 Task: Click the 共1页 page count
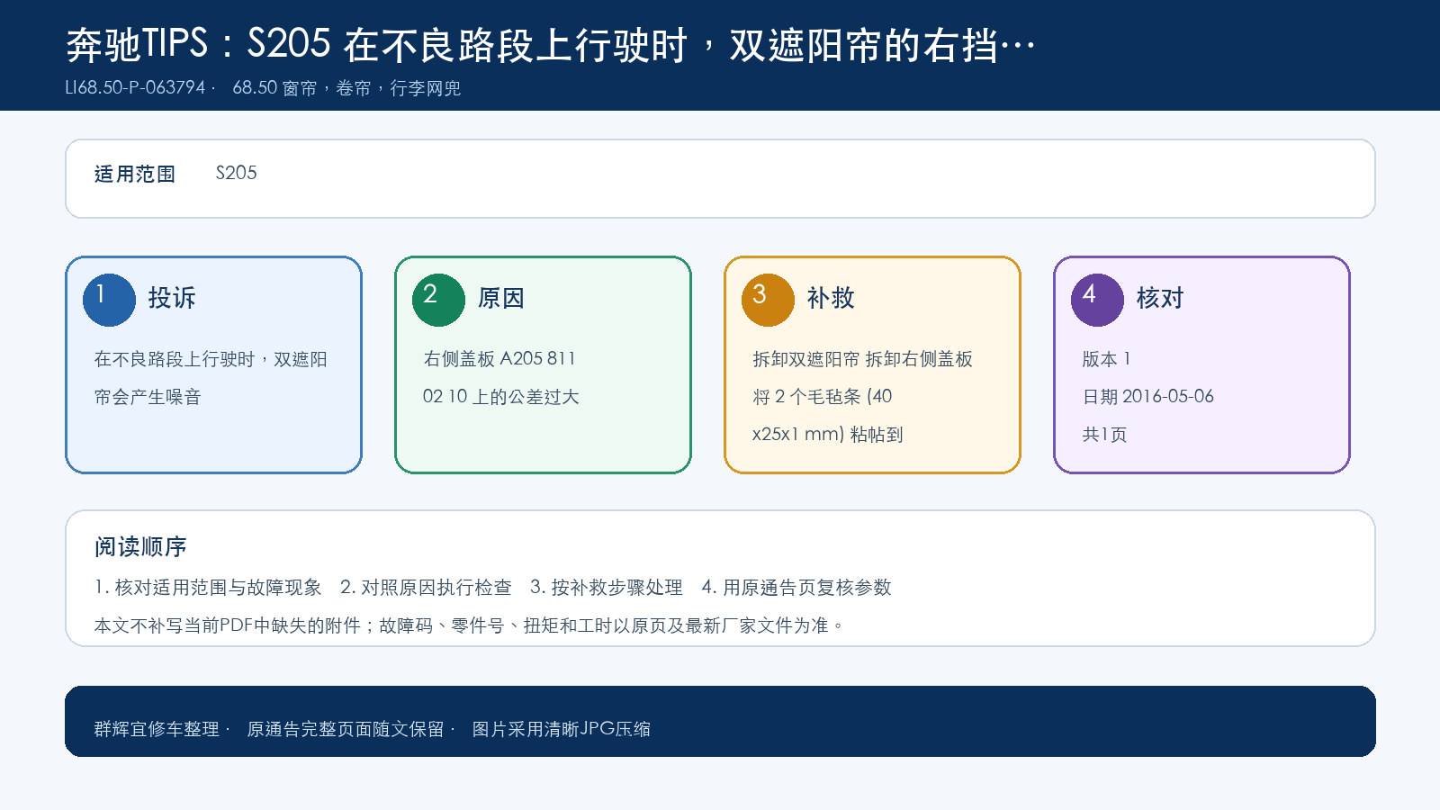coord(1104,435)
